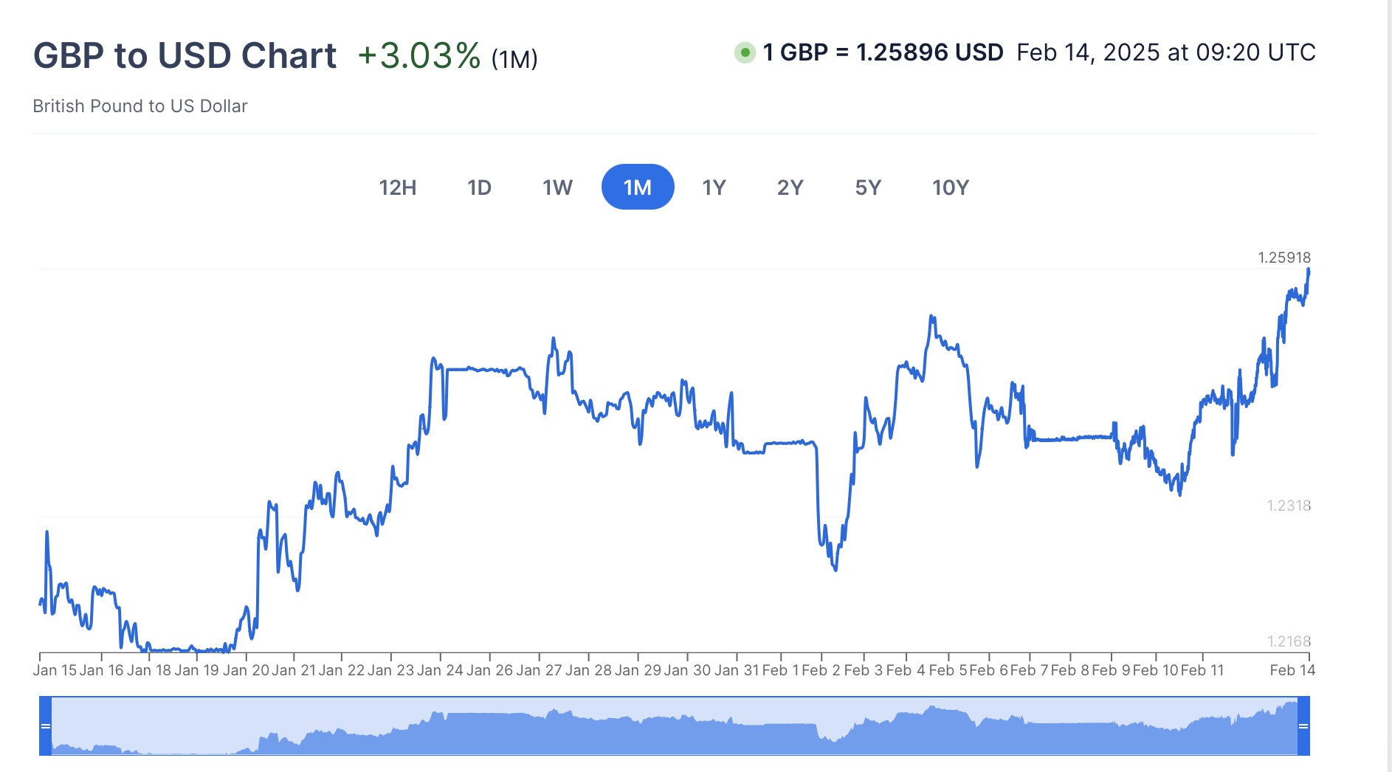Switch to the 12H time range
The width and height of the screenshot is (1392, 772).
(x=397, y=187)
